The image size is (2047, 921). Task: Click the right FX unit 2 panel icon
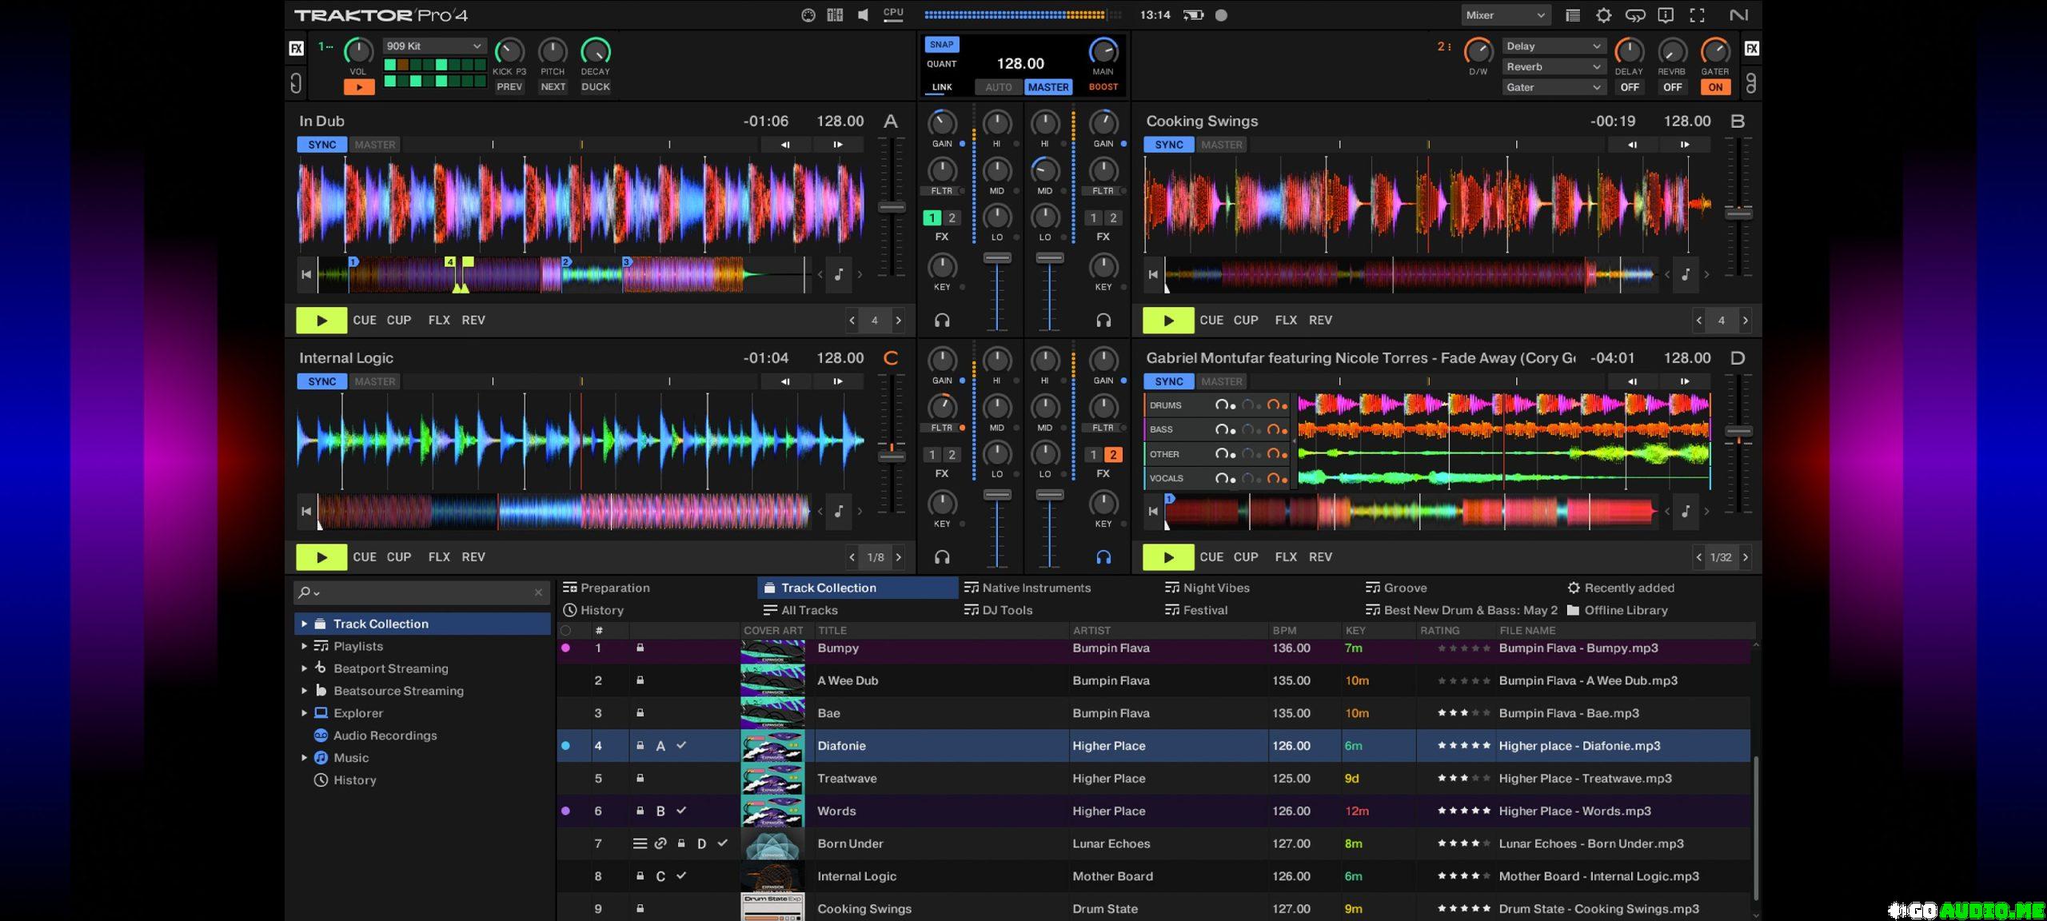pos(1751,49)
